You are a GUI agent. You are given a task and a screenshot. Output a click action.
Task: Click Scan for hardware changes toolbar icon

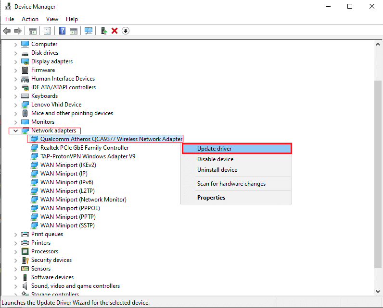point(89,31)
